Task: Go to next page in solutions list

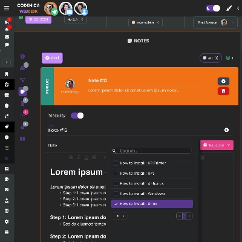Action: 189,216
